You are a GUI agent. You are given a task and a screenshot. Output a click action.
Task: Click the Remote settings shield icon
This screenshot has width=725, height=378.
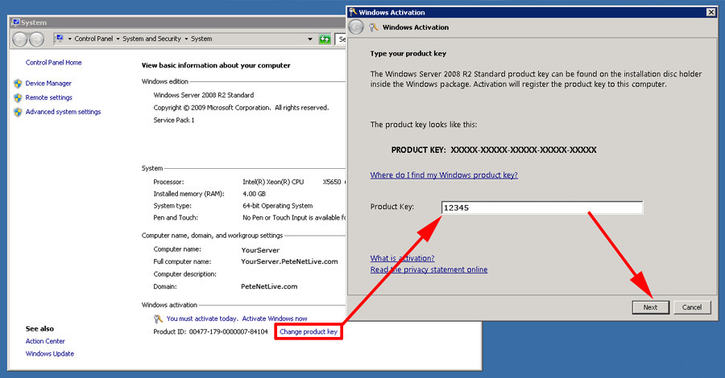(18, 98)
